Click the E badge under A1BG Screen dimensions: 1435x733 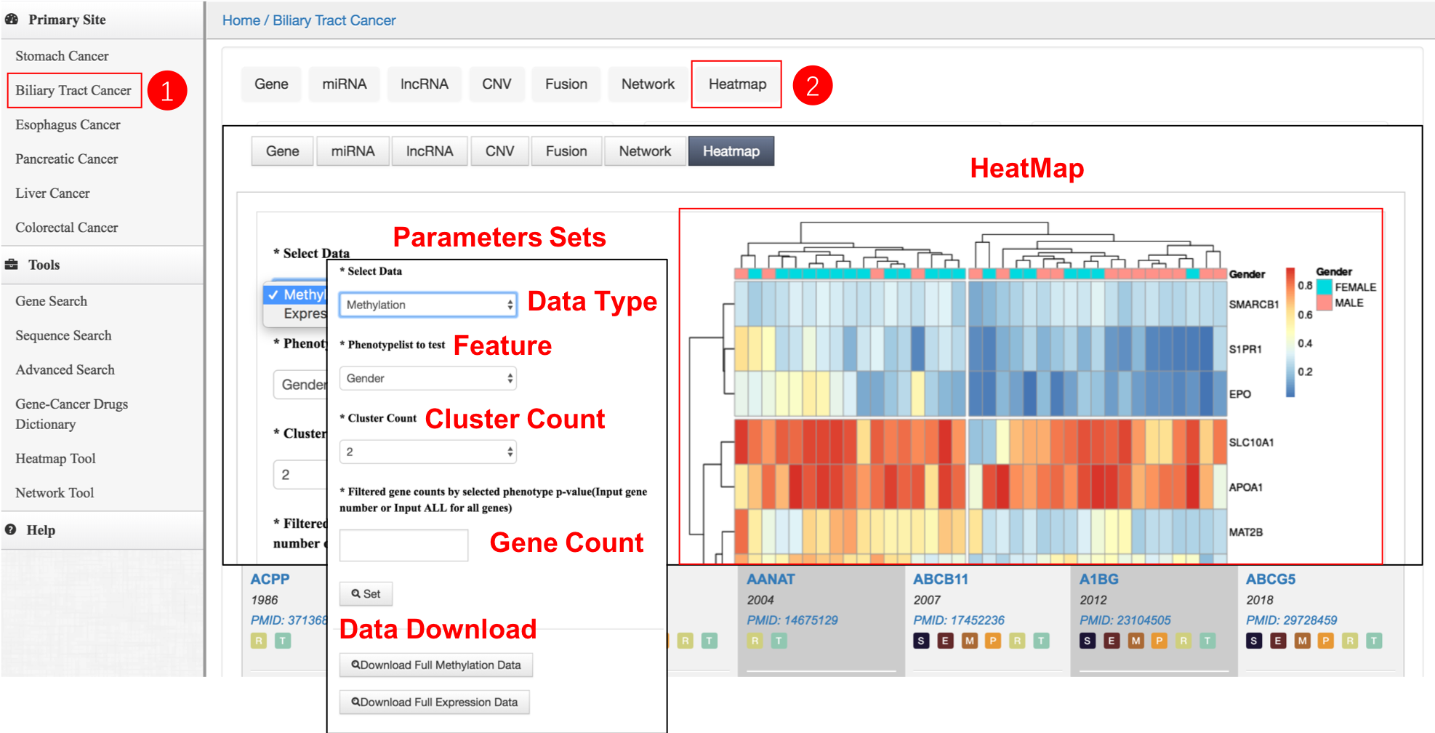1112,641
